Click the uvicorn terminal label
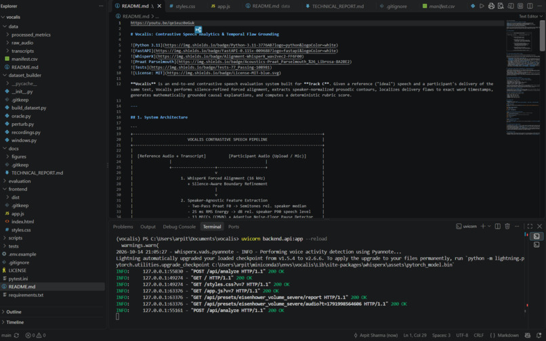546x341 pixels. click(x=466, y=226)
